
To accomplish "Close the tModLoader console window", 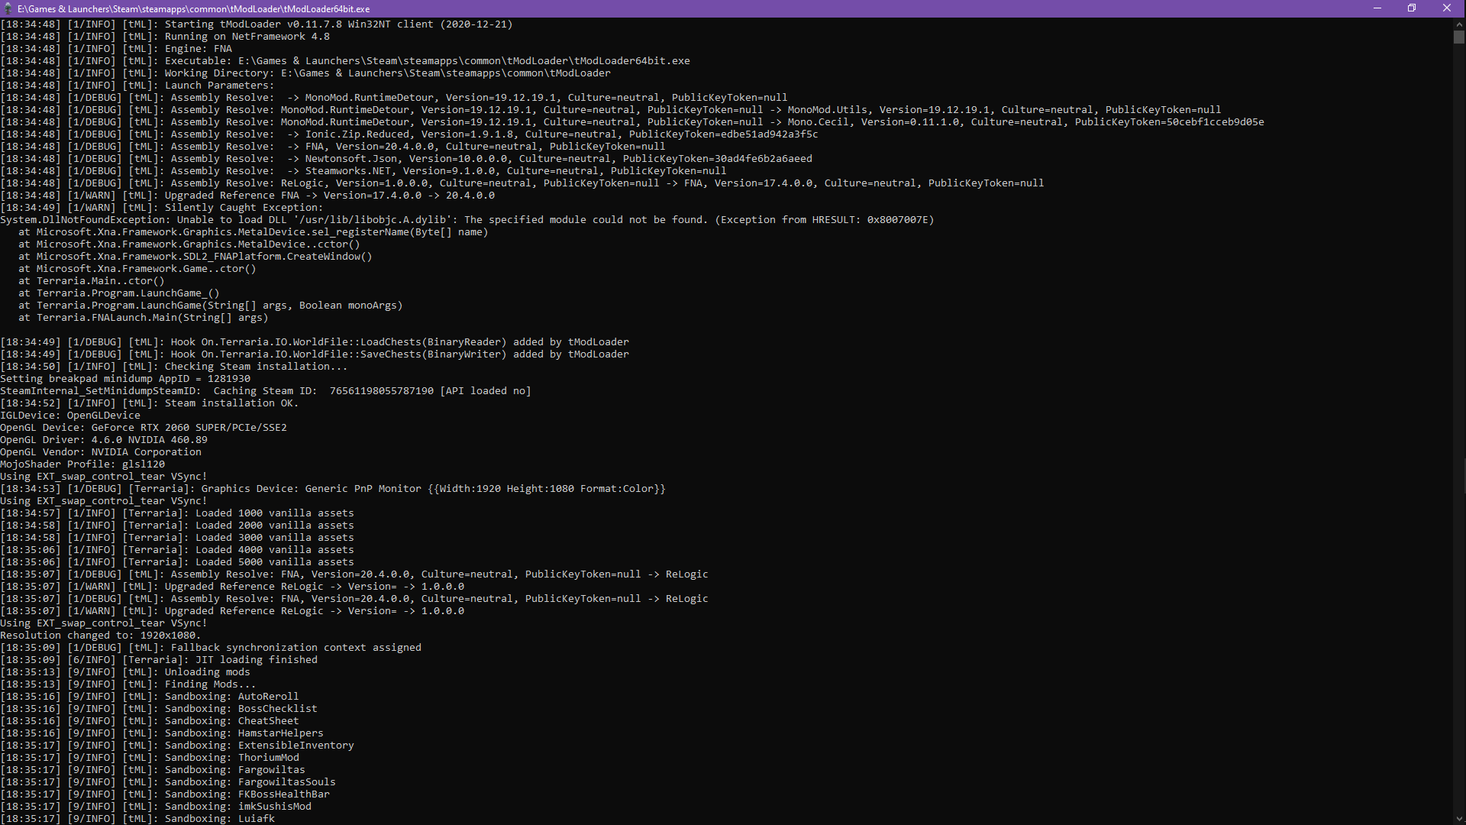I will (1447, 8).
